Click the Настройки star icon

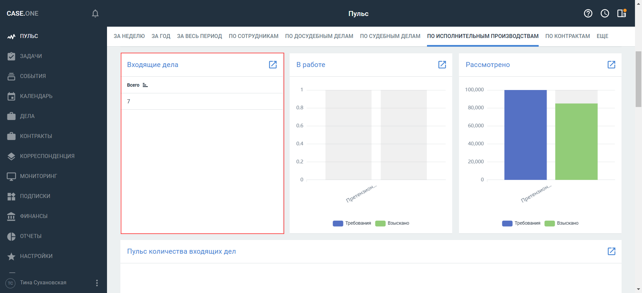[x=11, y=256]
